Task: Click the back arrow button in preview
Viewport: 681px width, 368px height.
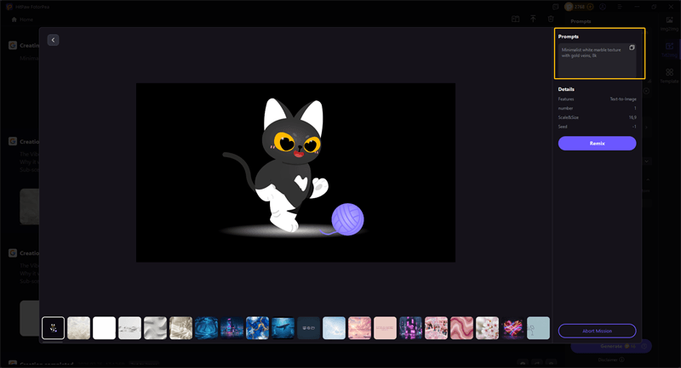Action: [x=53, y=40]
